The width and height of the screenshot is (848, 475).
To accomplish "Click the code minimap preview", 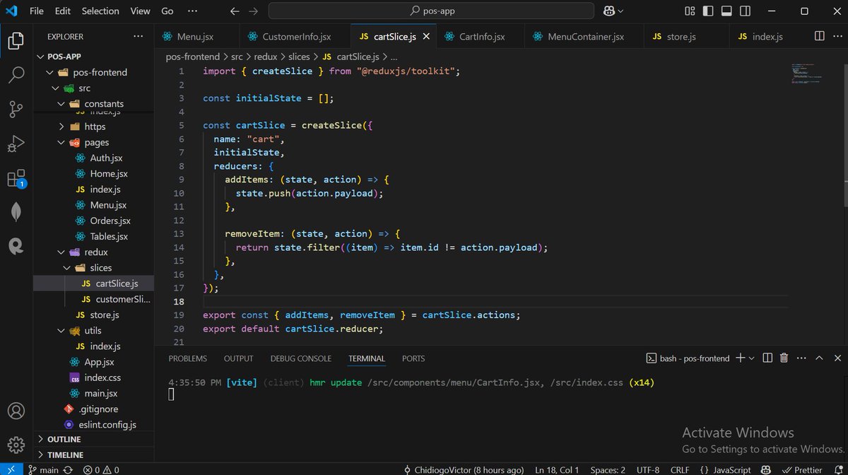I will [806, 74].
